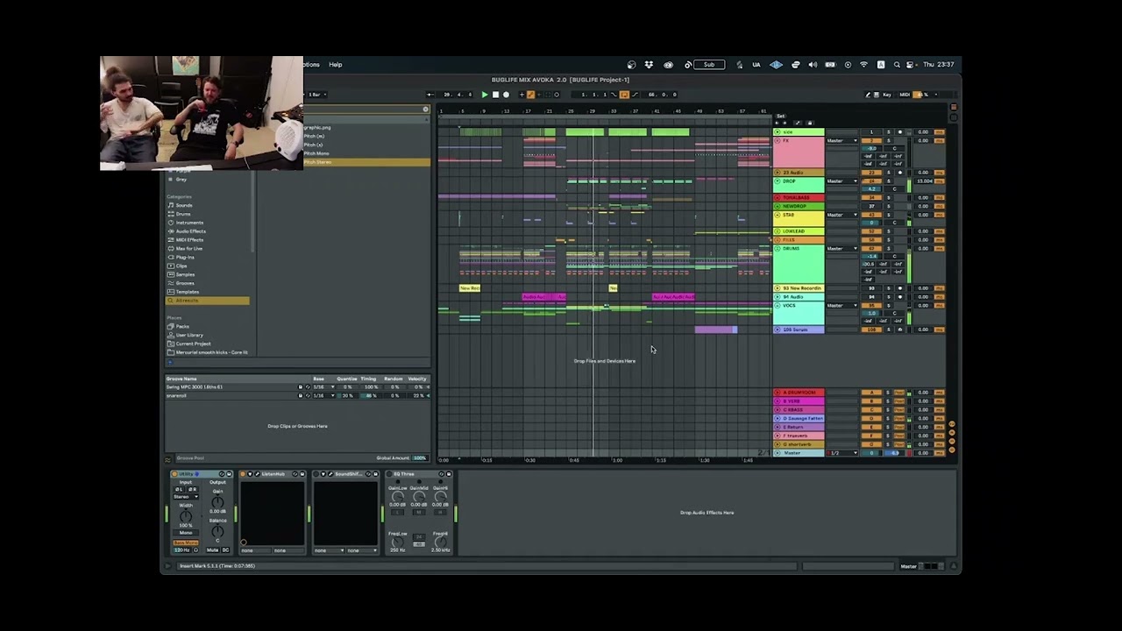The image size is (1122, 631).
Task: Open User Library under Places
Action: pos(189,335)
